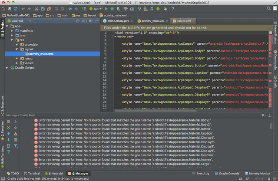Viewport: 278px width, 181px height.
Task: Open the Gradle Console
Action: [x=227, y=174]
